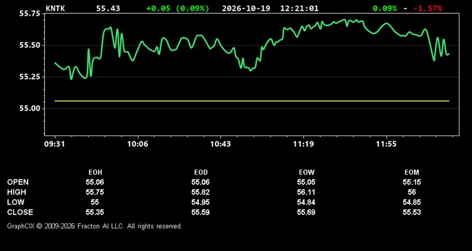Image resolution: width=472 pixels, height=251 pixels.
Task: Click the GraphCIX copyright notice
Action: pos(95,226)
